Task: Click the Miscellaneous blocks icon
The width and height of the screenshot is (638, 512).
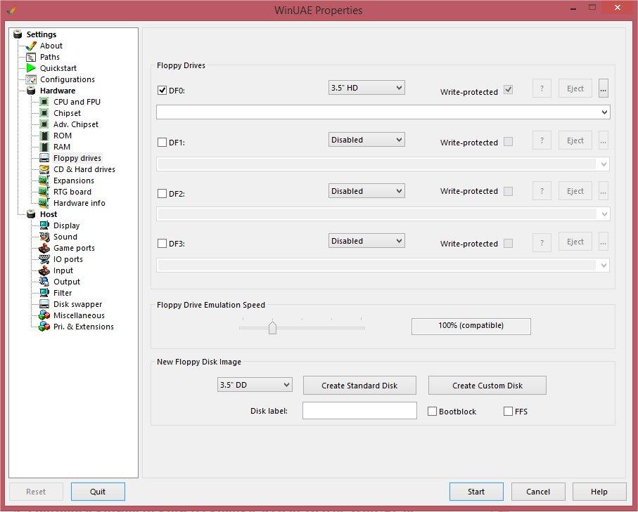Action: click(44, 315)
